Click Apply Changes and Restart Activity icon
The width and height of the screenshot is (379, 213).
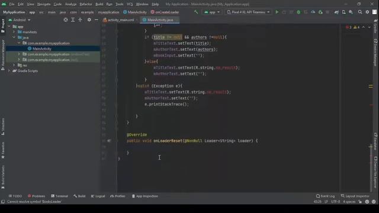[x=284, y=12]
